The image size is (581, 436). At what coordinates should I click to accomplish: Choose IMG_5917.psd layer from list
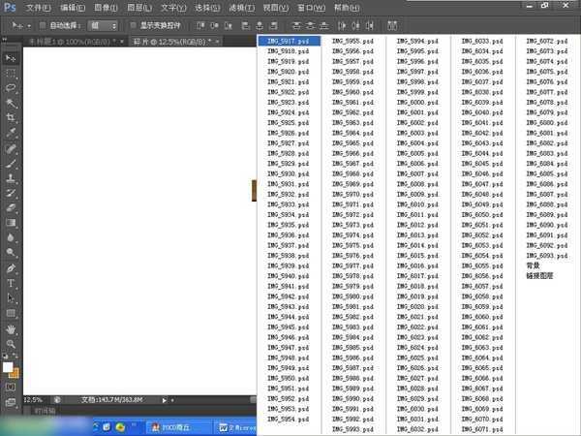pos(289,43)
